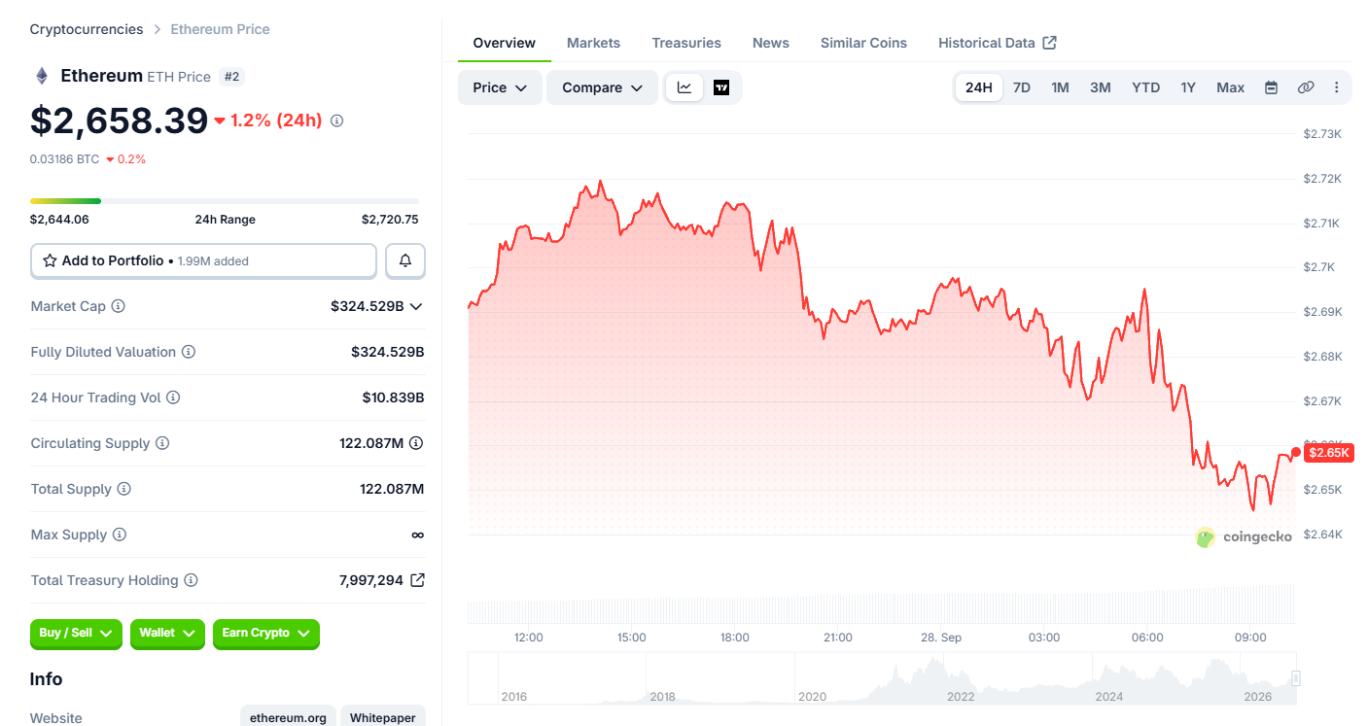The image size is (1368, 726).
Task: Open the ethereum.org website link
Action: tap(289, 717)
